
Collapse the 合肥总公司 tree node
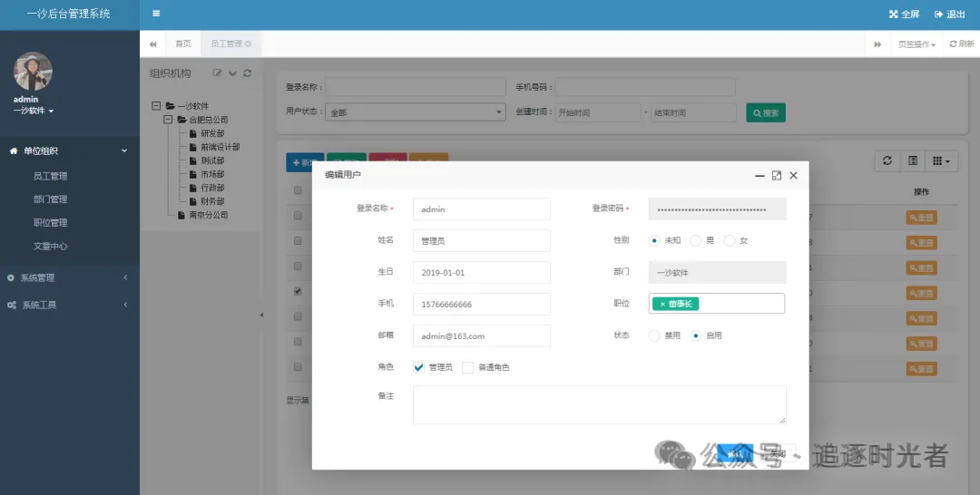168,120
